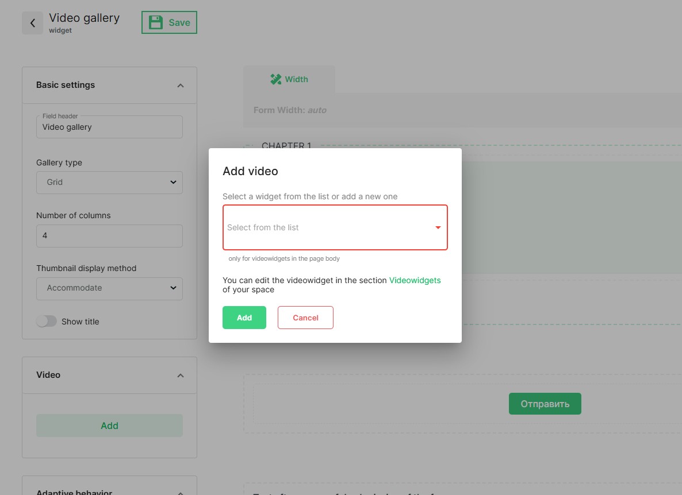Click the Number of columns field
The height and width of the screenshot is (495, 682).
(x=109, y=236)
